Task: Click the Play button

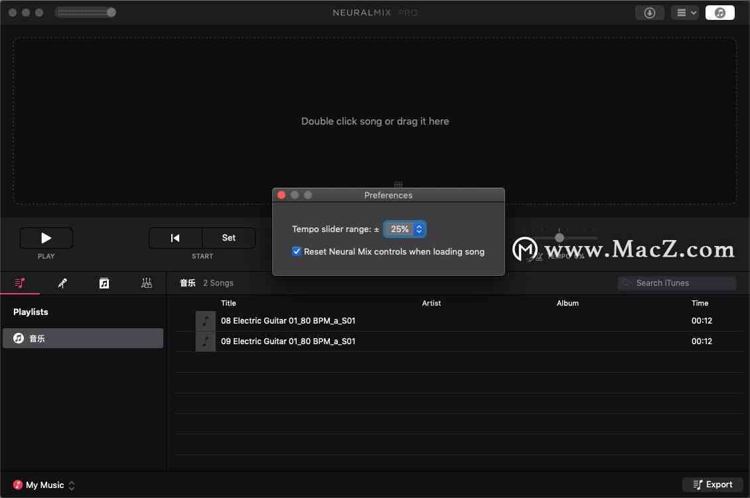Action: click(46, 237)
